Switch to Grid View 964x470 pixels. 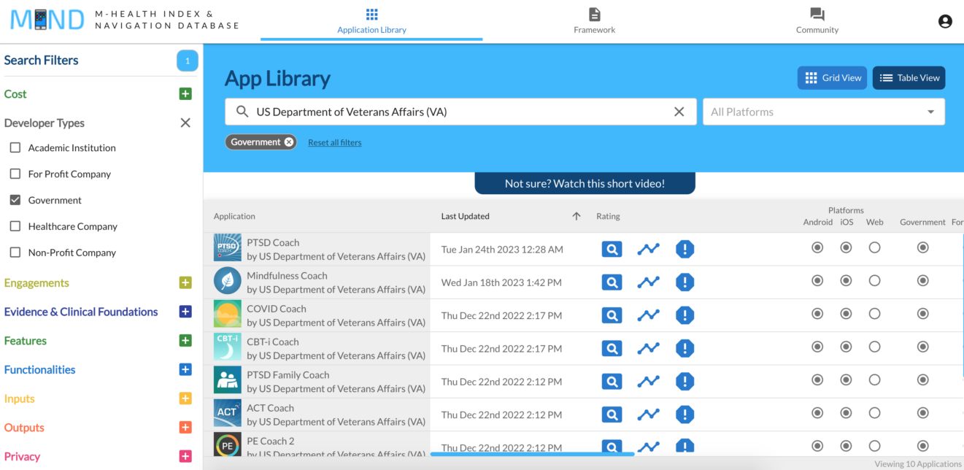(833, 78)
